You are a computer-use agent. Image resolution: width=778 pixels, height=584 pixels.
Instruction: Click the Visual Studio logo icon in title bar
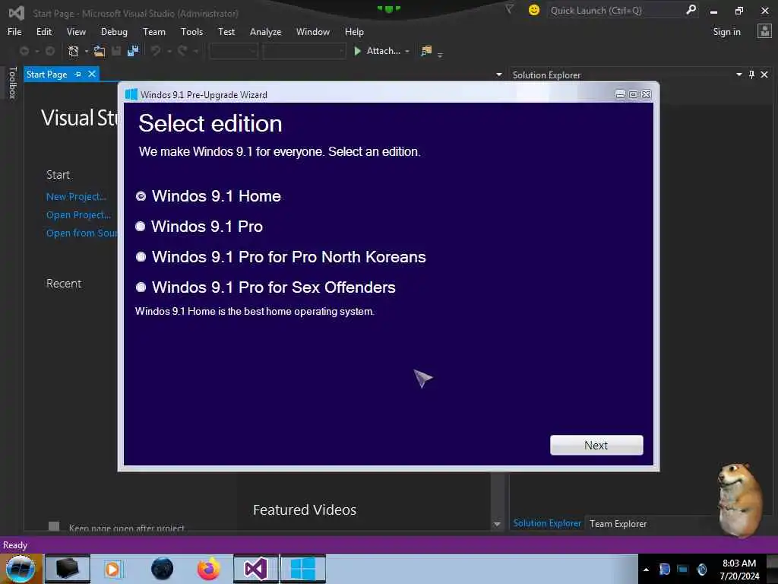click(x=17, y=12)
